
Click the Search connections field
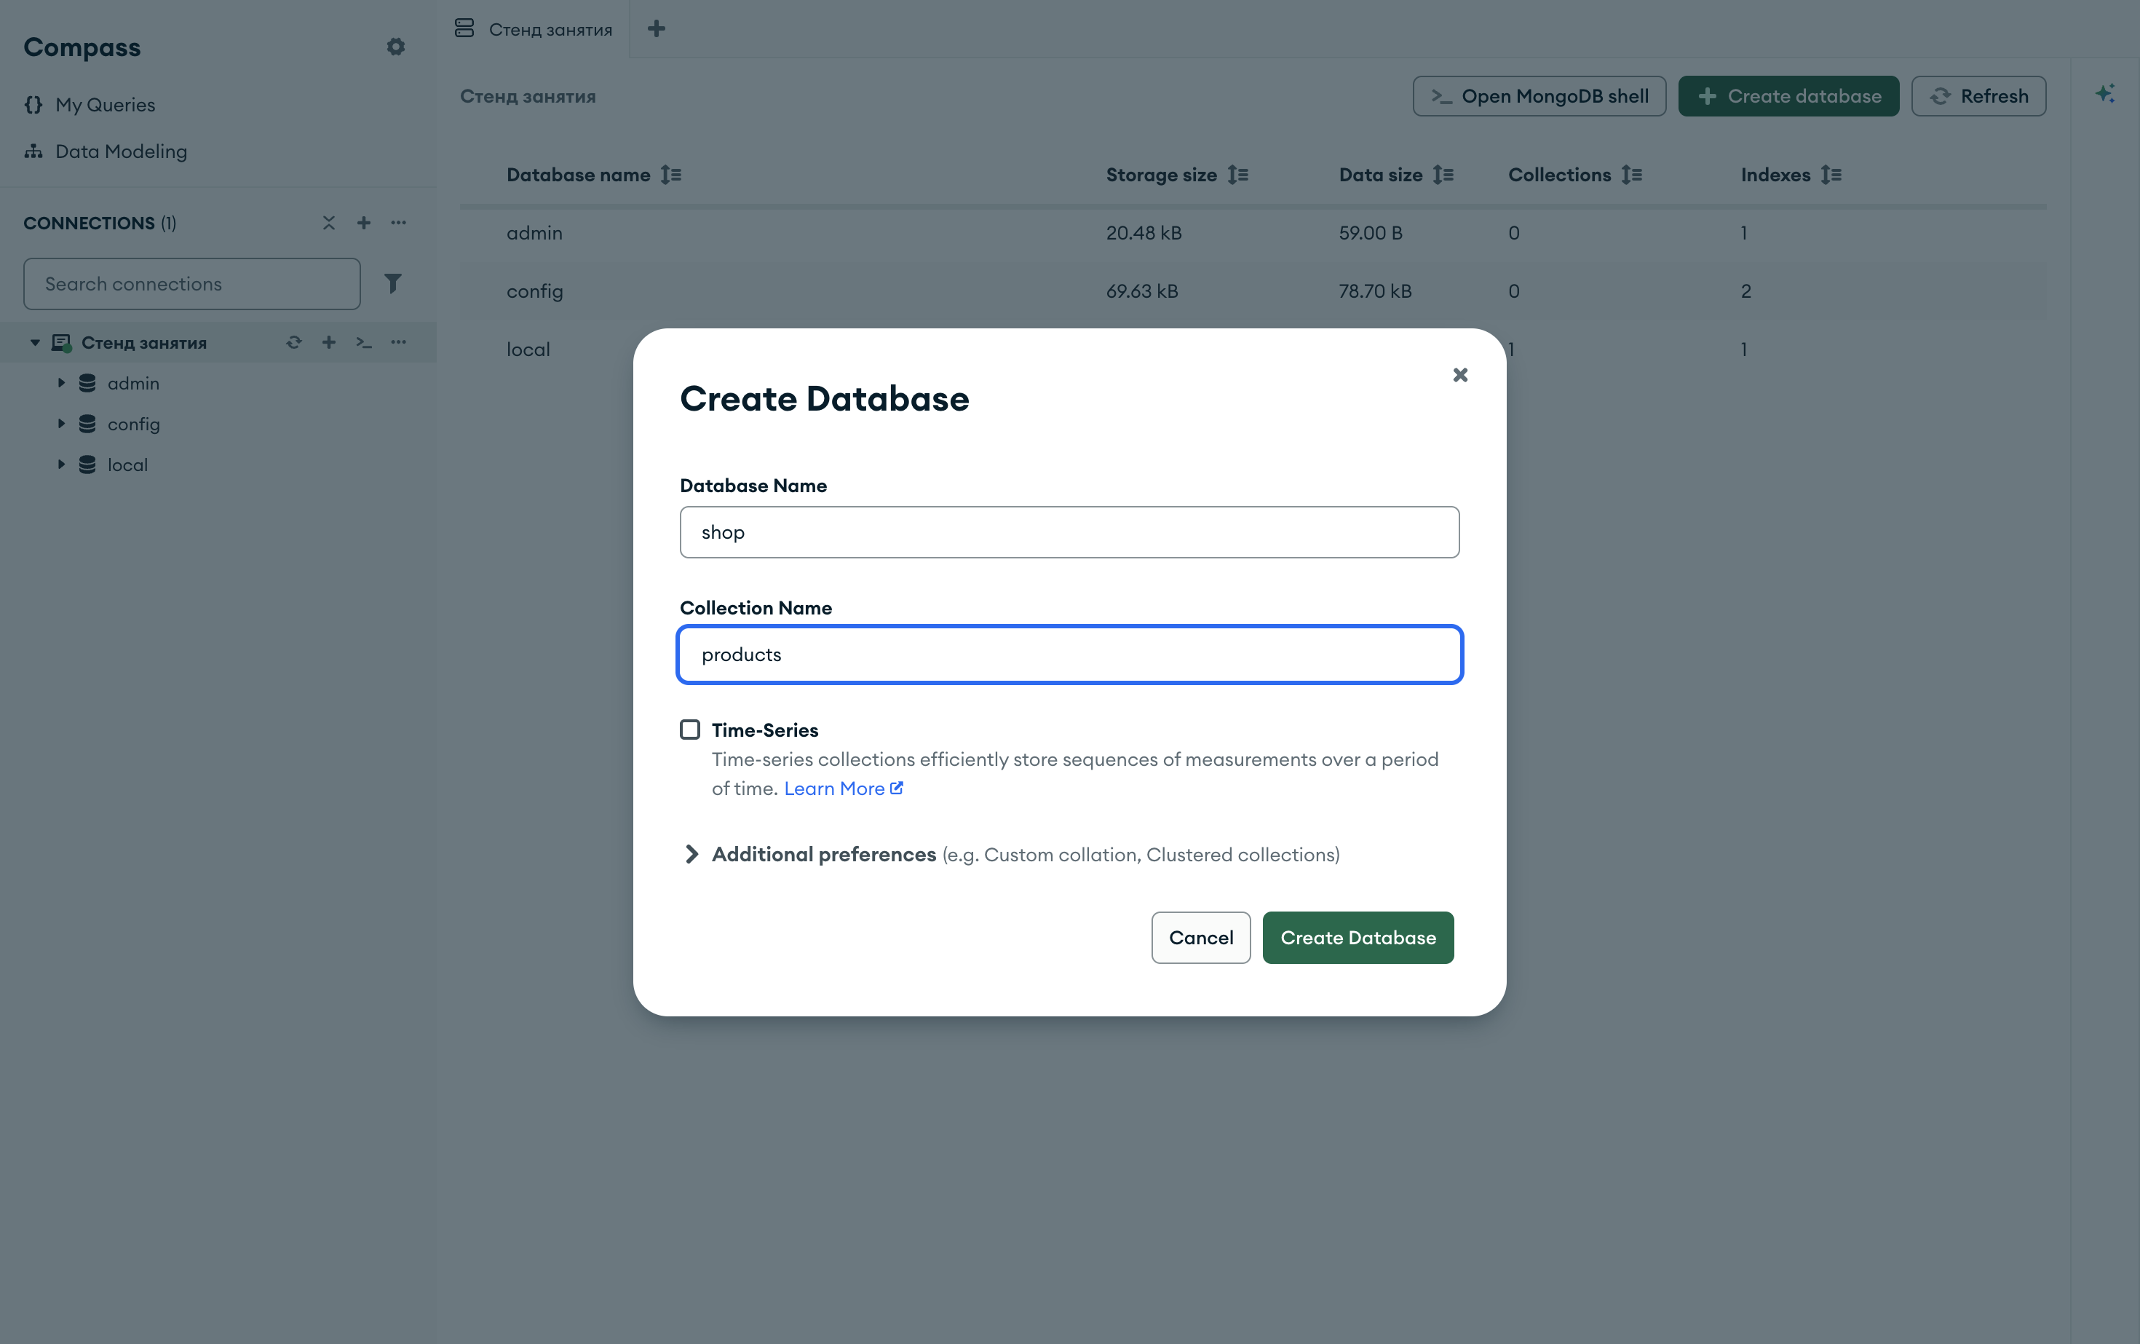coord(192,283)
